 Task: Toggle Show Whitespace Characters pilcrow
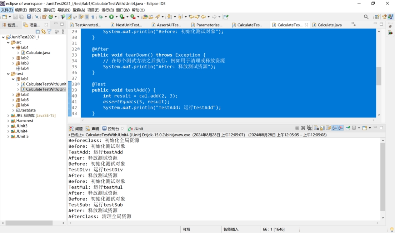coord(93,17)
